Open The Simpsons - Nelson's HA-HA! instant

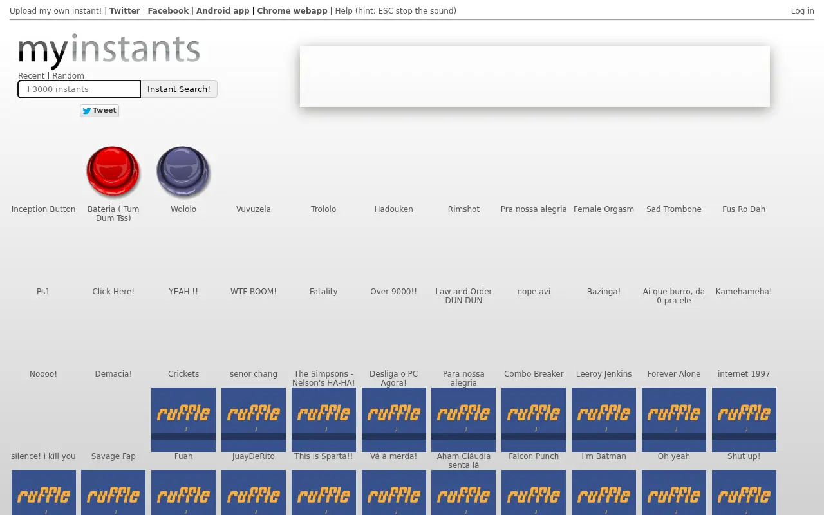point(324,379)
